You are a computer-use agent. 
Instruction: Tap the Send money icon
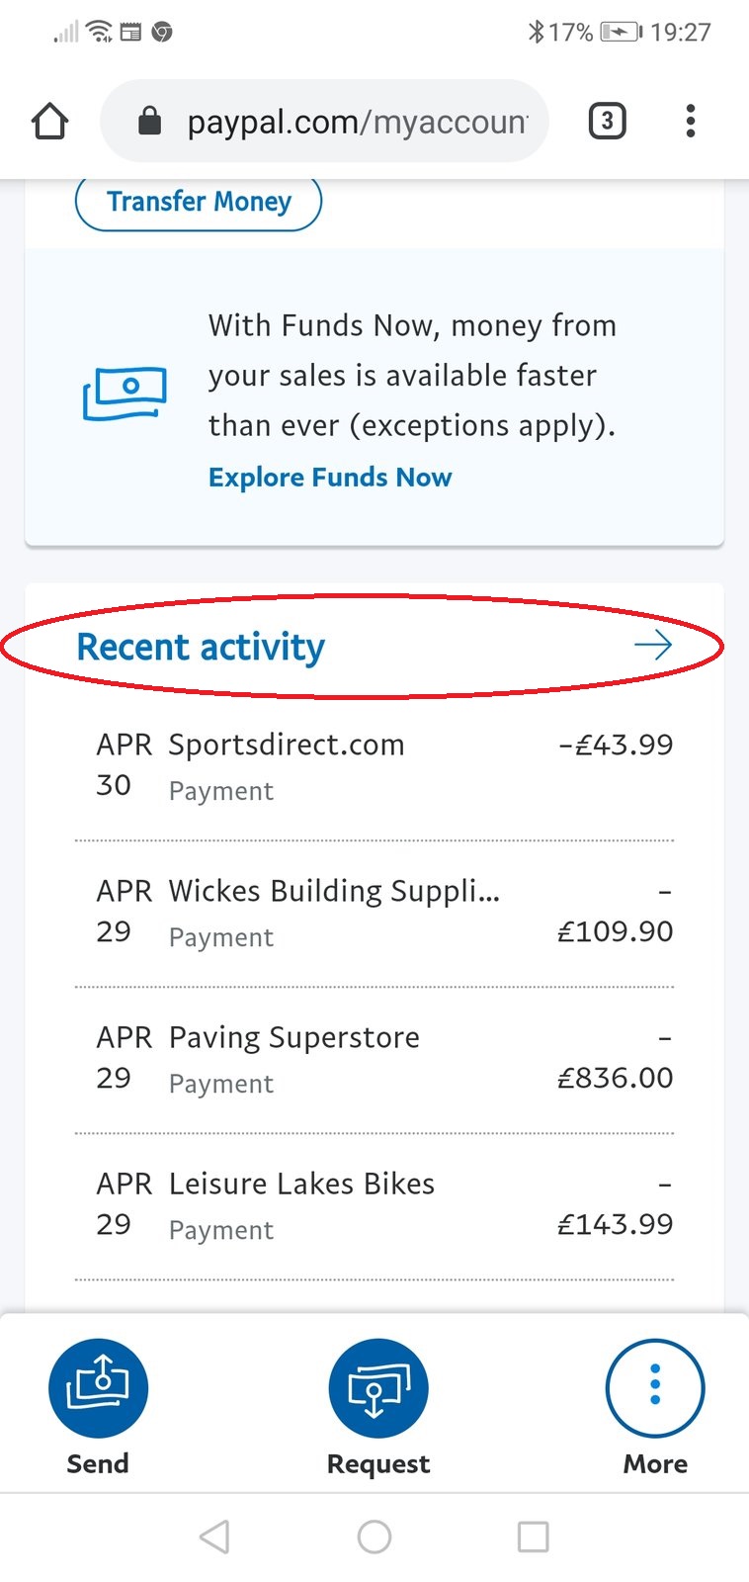[98, 1387]
